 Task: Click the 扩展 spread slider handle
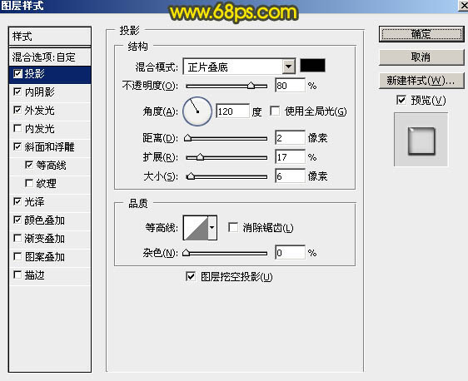pos(200,157)
